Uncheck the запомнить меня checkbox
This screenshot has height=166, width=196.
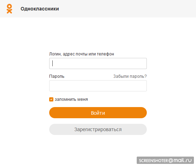click(x=51, y=99)
